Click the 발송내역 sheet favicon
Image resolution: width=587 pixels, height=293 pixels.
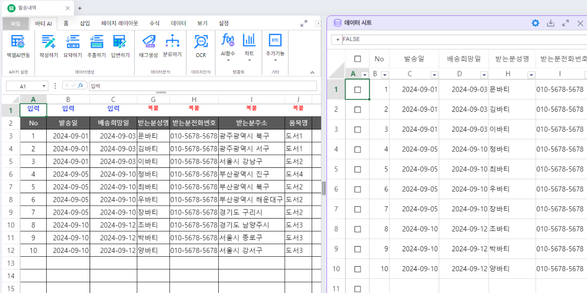coord(12,8)
